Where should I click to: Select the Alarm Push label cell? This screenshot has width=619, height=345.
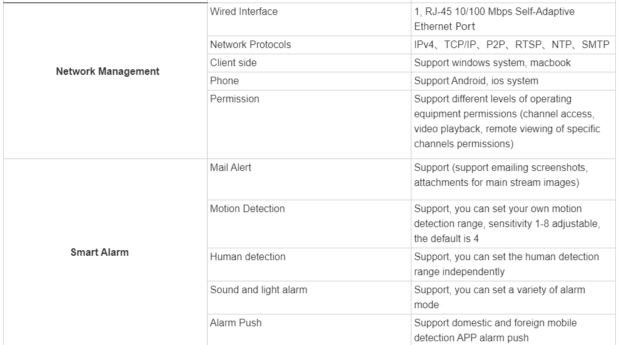pyautogui.click(x=236, y=323)
